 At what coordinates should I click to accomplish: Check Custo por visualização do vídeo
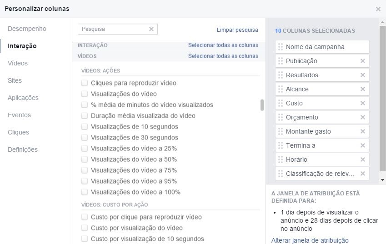point(85,228)
